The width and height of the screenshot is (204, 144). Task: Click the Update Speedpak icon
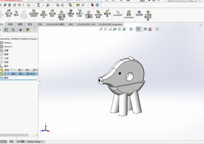click(129, 14)
